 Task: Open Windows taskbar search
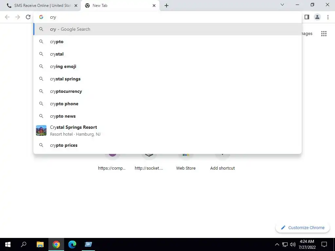coord(24,244)
